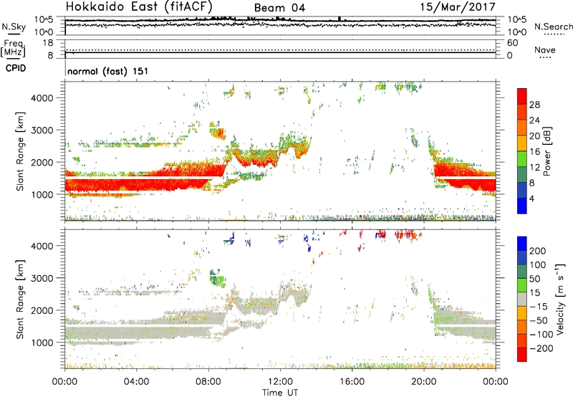Click the "Nave" legend label
The height and width of the screenshot is (397, 573).
coord(545,49)
